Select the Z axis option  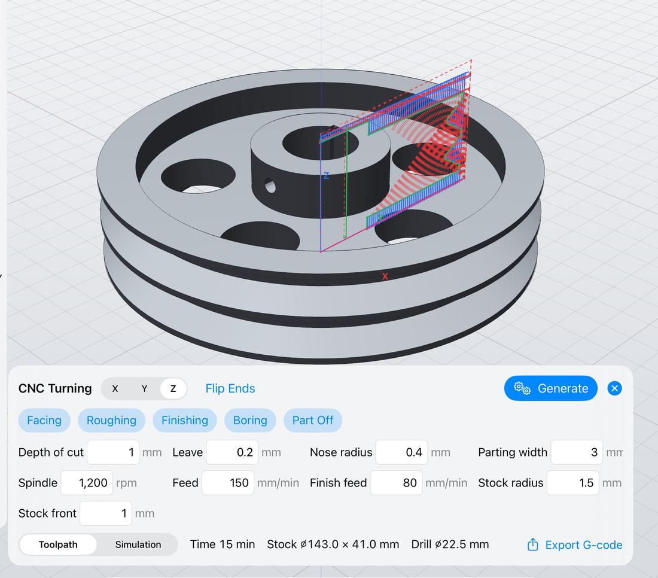point(173,389)
